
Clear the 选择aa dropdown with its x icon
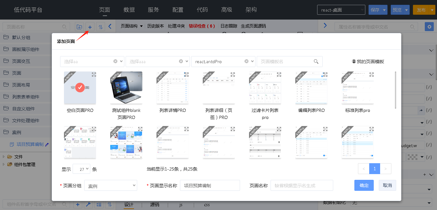[116, 61]
